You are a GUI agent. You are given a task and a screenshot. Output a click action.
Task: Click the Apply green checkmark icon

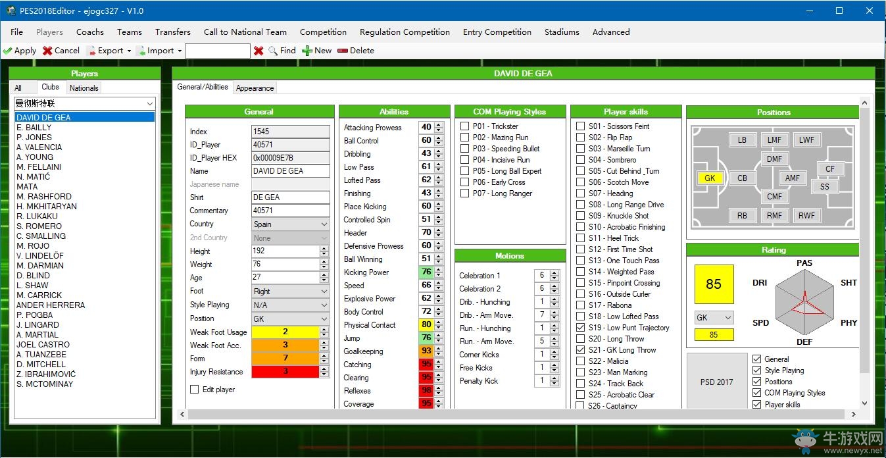(7, 51)
